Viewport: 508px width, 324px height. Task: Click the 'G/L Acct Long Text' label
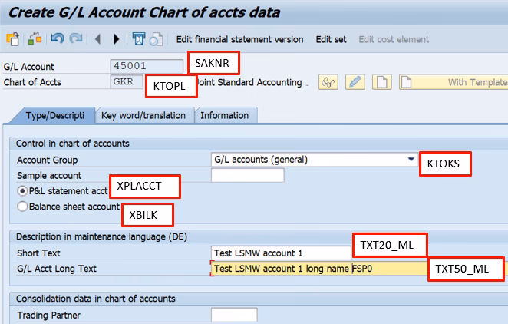point(57,269)
